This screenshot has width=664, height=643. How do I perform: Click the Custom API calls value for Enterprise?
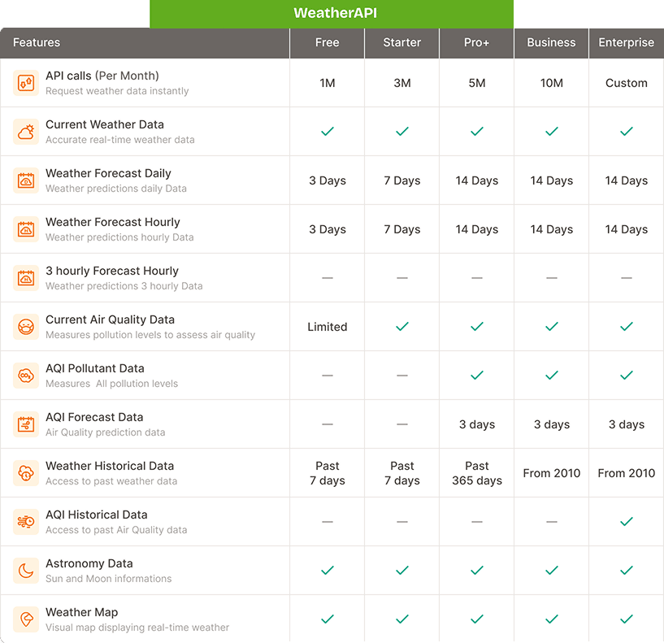[626, 83]
